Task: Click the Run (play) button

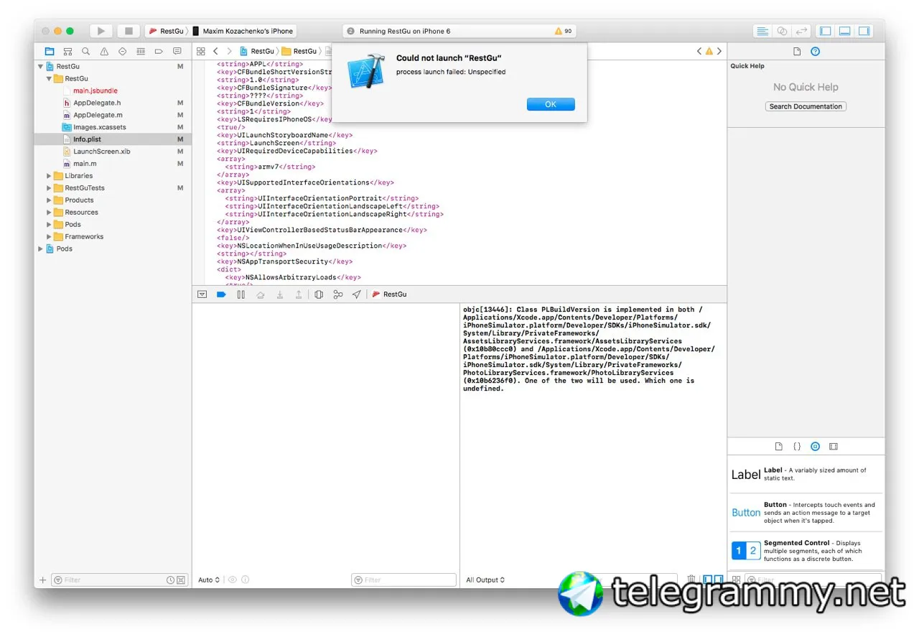Action: [101, 31]
